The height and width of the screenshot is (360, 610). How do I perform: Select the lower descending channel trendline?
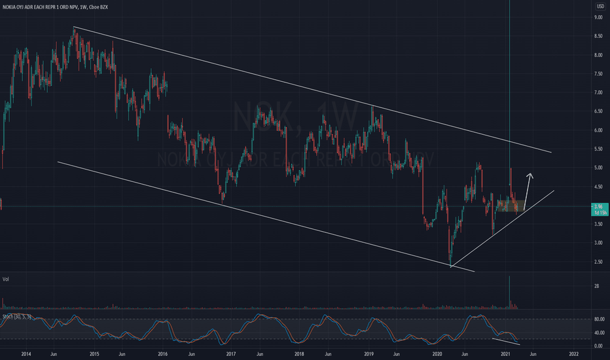[266, 217]
